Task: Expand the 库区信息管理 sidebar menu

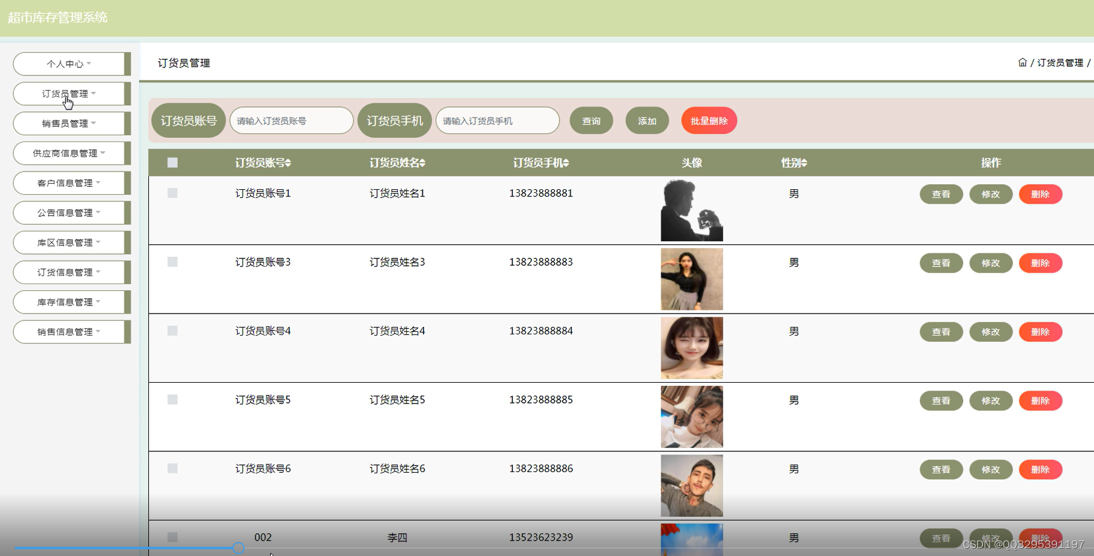Action: 72,242
